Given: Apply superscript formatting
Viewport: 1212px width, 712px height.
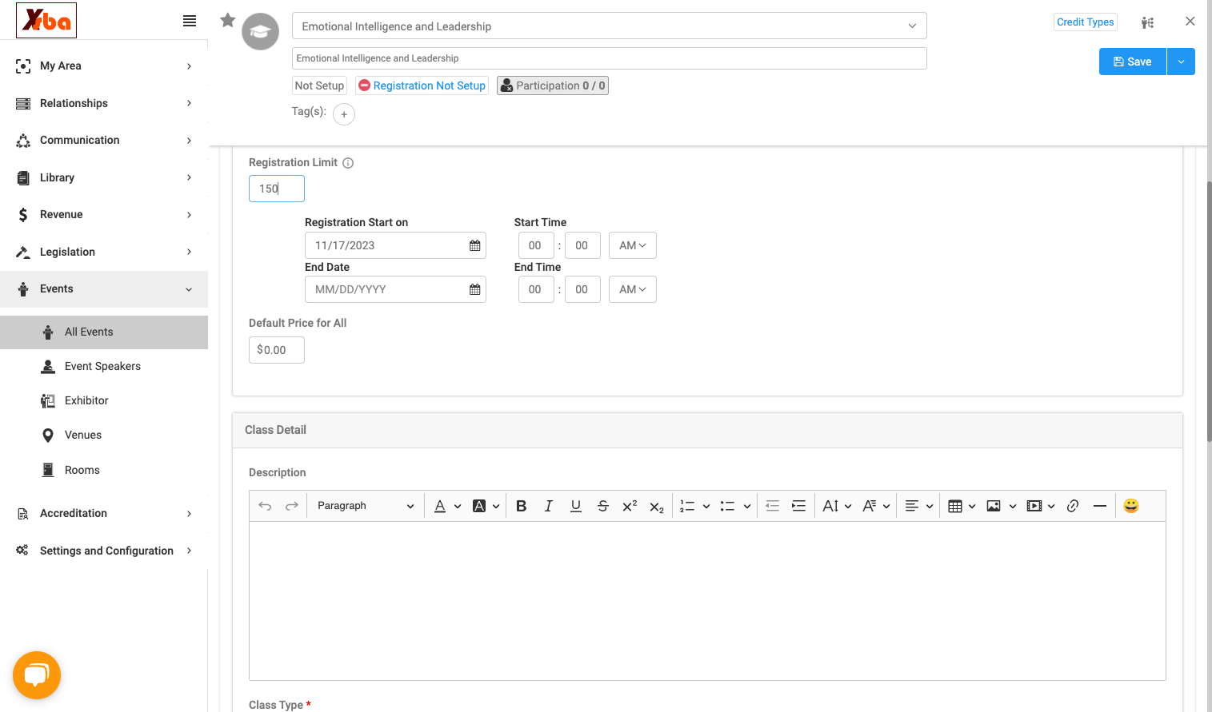Looking at the screenshot, I should [630, 506].
